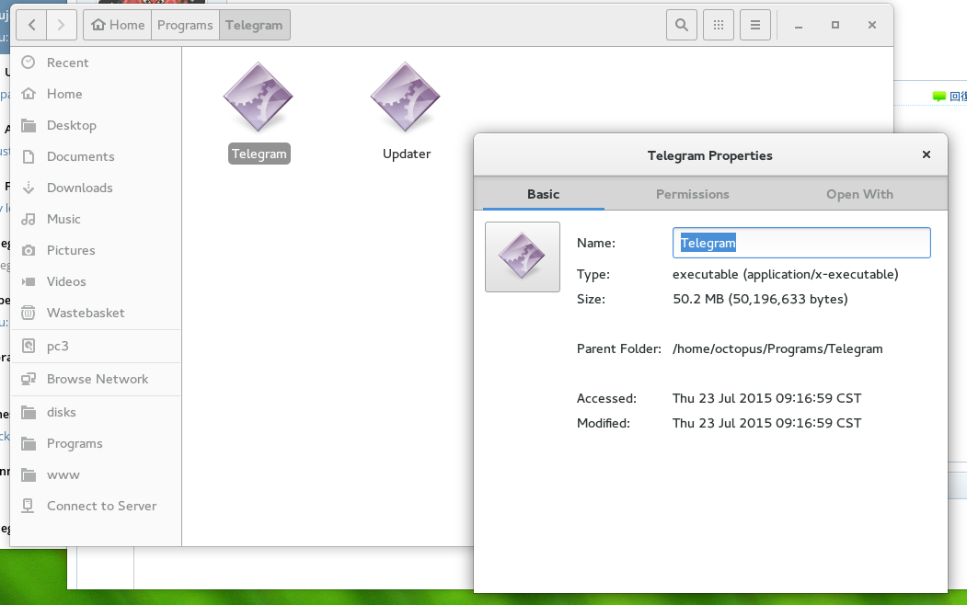Click the Telegram file name label
Screen dimensions: 967x605
259,154
